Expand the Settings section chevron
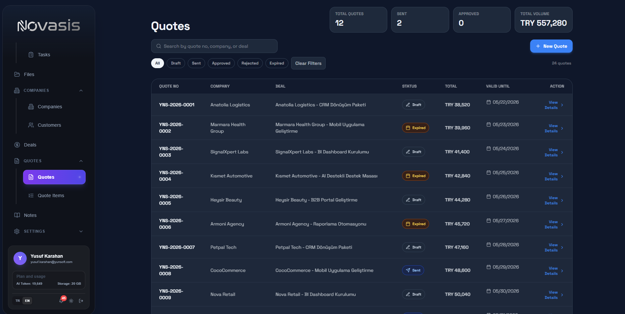Viewport: 625px width, 314px height. point(81,231)
